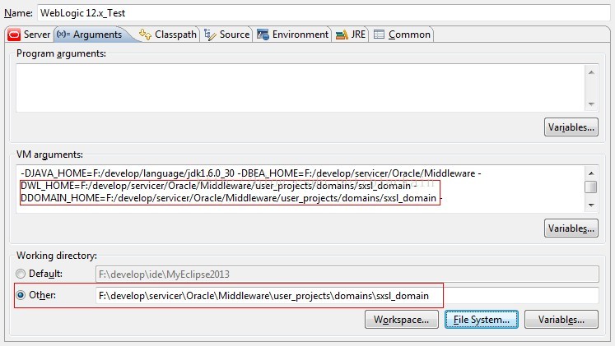Click the red Server tab icon
This screenshot has width=615, height=346.
(14, 35)
